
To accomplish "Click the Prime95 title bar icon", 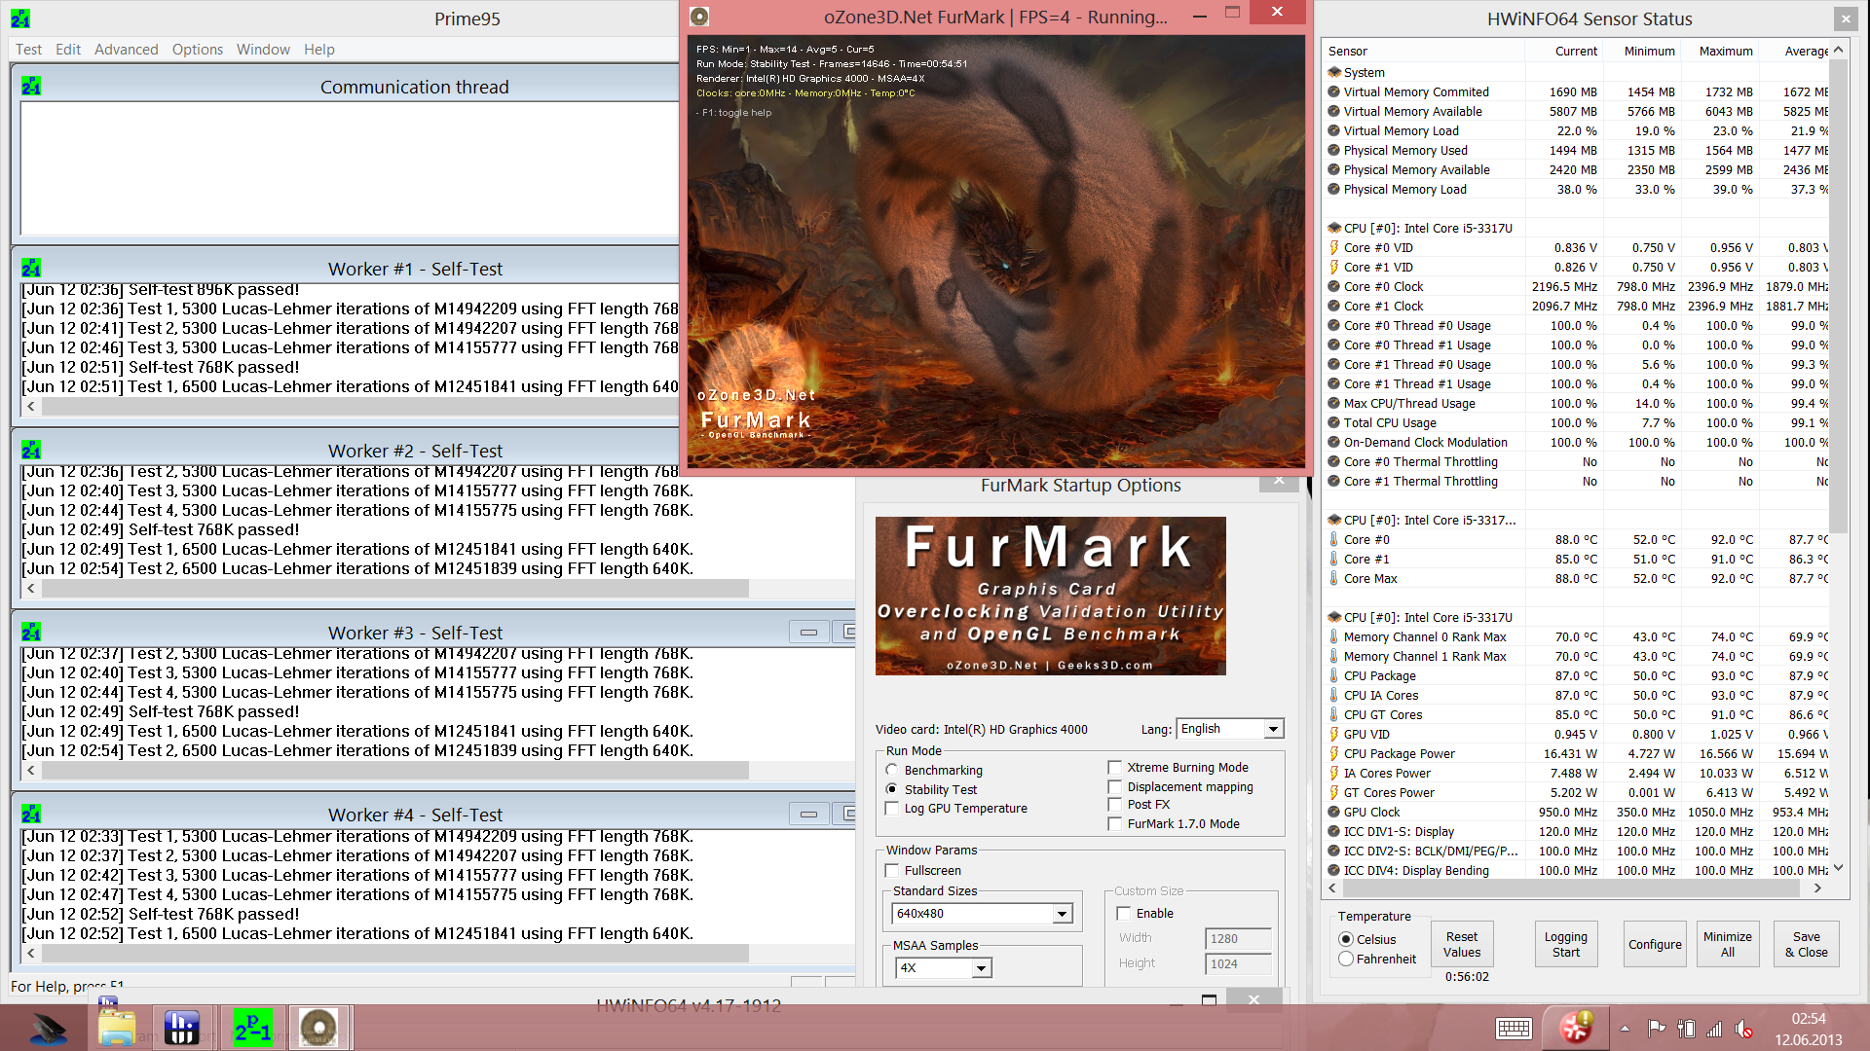I will click(20, 18).
